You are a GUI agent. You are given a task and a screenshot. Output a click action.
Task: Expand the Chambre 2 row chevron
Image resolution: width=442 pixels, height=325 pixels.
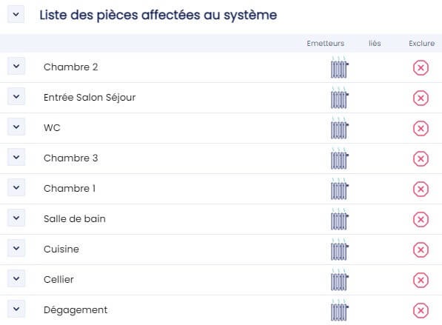point(16,66)
